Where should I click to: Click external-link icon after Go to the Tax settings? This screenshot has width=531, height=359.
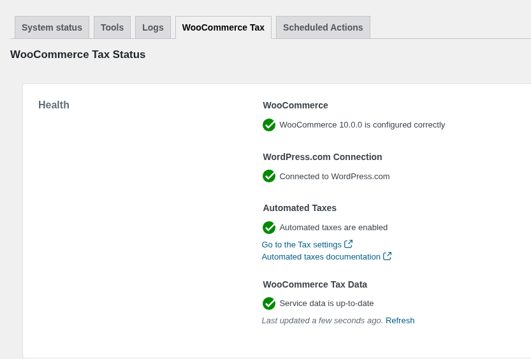[349, 244]
